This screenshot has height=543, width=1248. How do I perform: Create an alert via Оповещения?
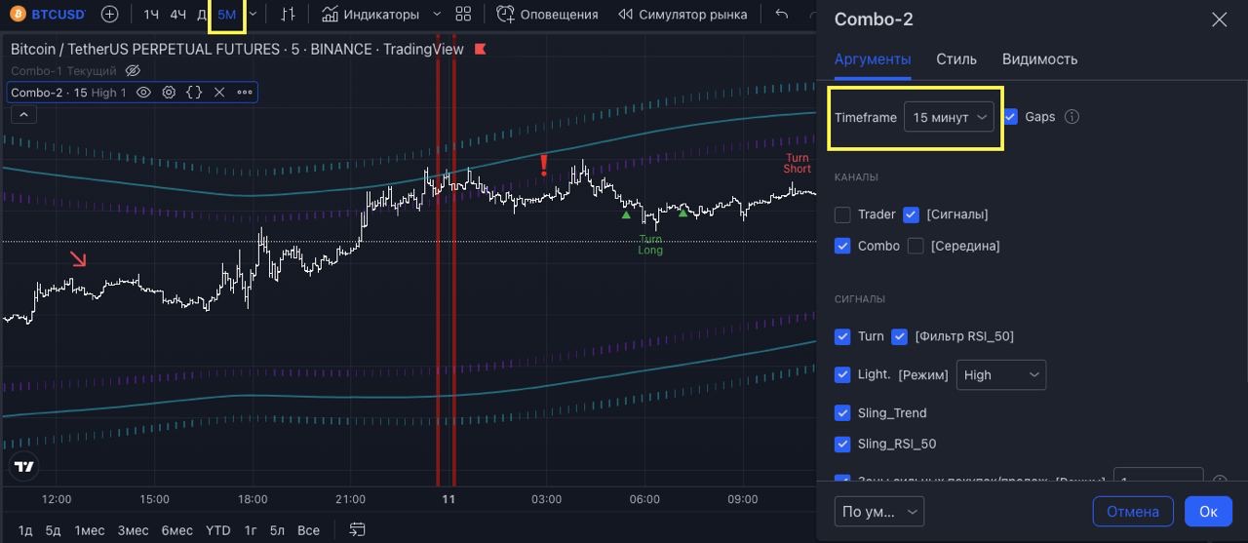[547, 15]
